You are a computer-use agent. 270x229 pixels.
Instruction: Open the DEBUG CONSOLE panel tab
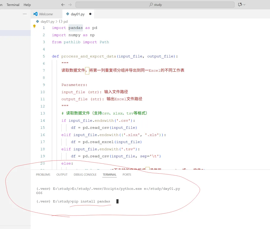[x=85, y=175]
